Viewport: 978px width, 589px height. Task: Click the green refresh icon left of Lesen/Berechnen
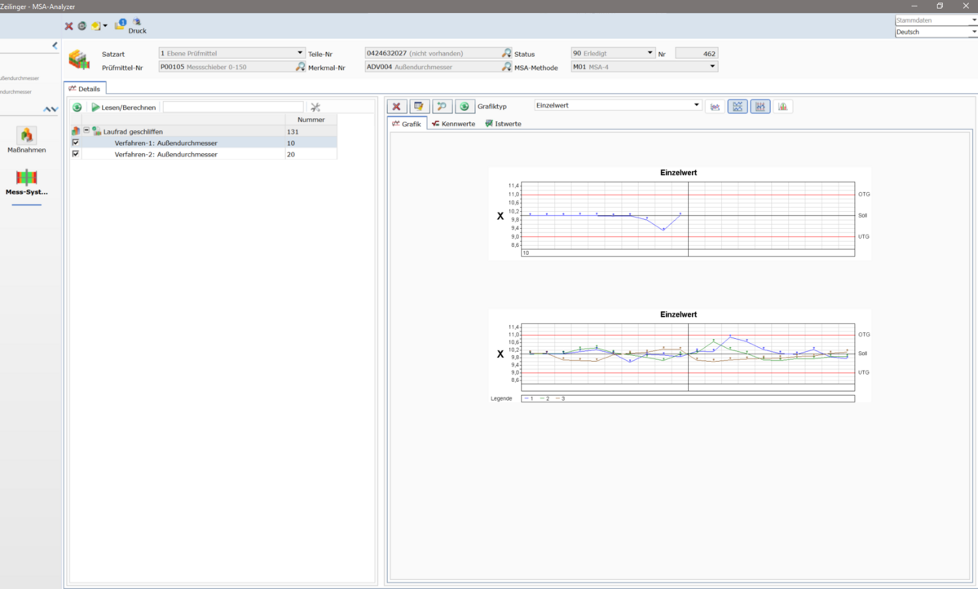(x=77, y=108)
